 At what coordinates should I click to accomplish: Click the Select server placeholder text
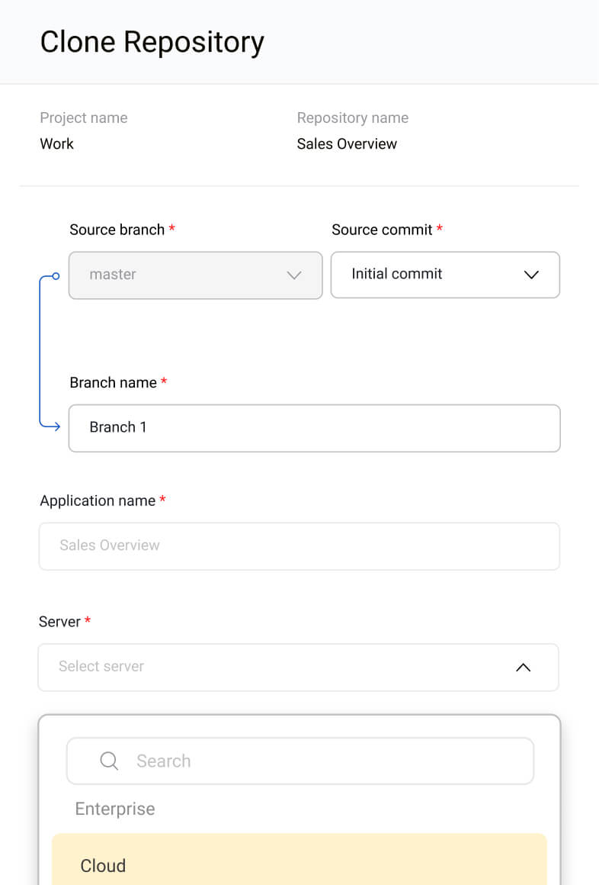101,667
